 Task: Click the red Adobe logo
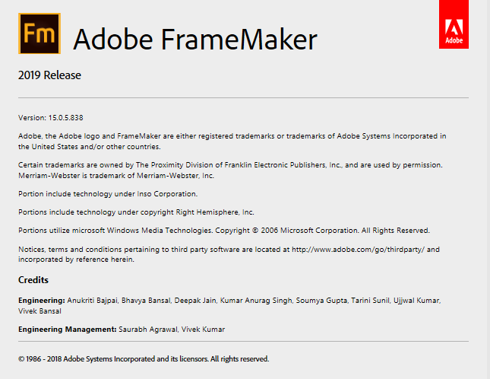coord(454,24)
